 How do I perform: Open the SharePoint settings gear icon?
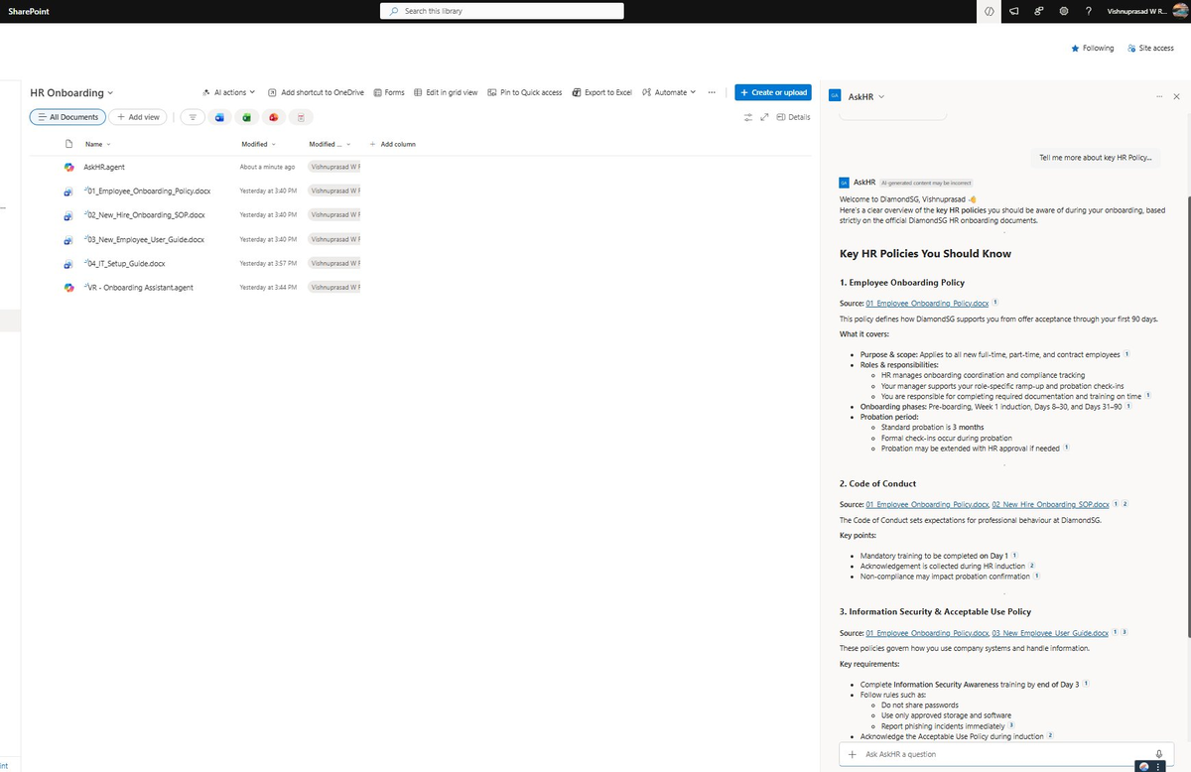(1063, 11)
